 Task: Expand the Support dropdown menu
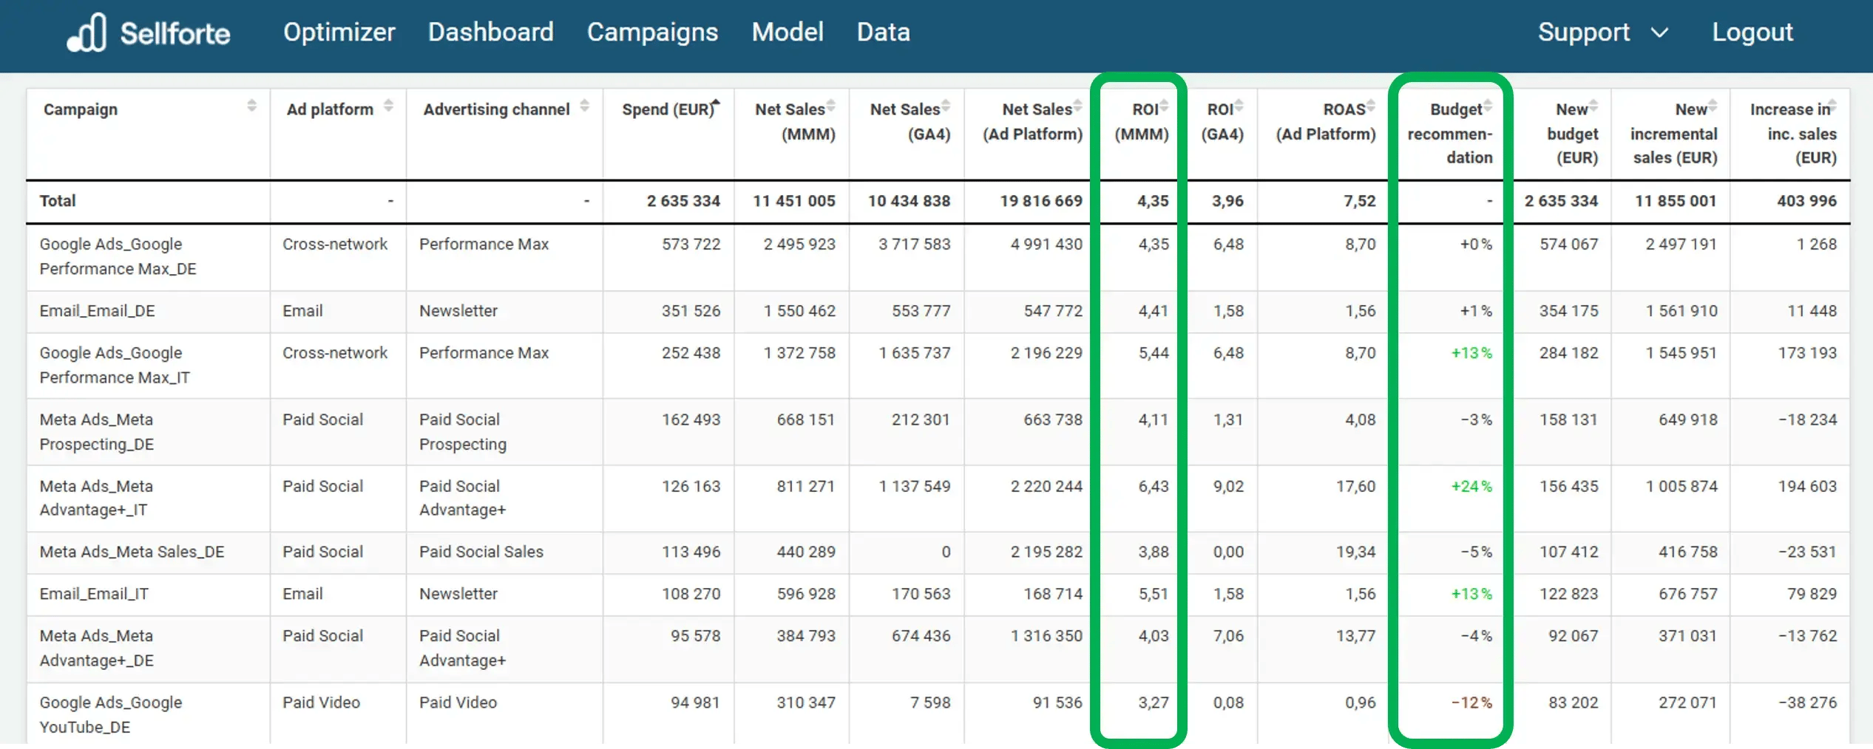point(1603,33)
